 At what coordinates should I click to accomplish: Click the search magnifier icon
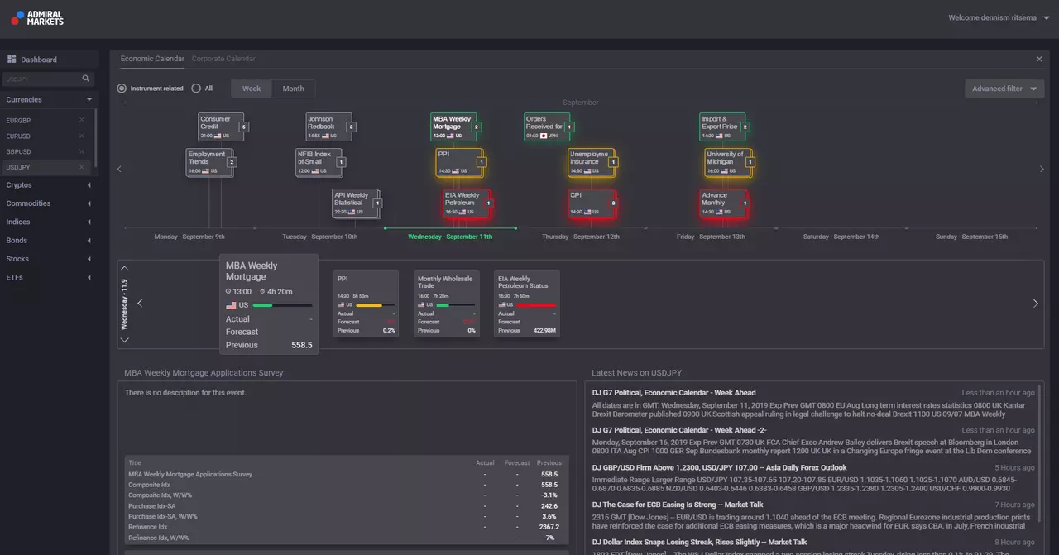point(85,79)
